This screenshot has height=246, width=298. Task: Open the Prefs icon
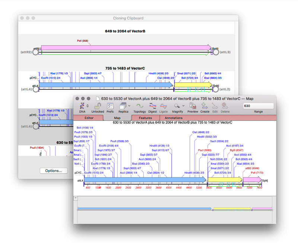click(110, 107)
